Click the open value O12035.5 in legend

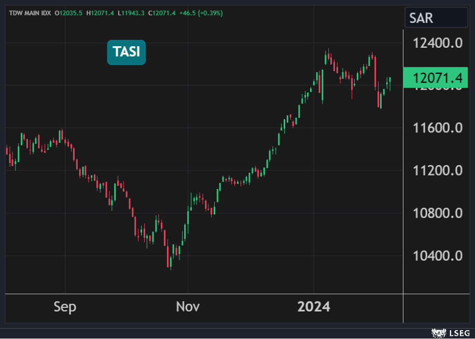click(x=71, y=13)
